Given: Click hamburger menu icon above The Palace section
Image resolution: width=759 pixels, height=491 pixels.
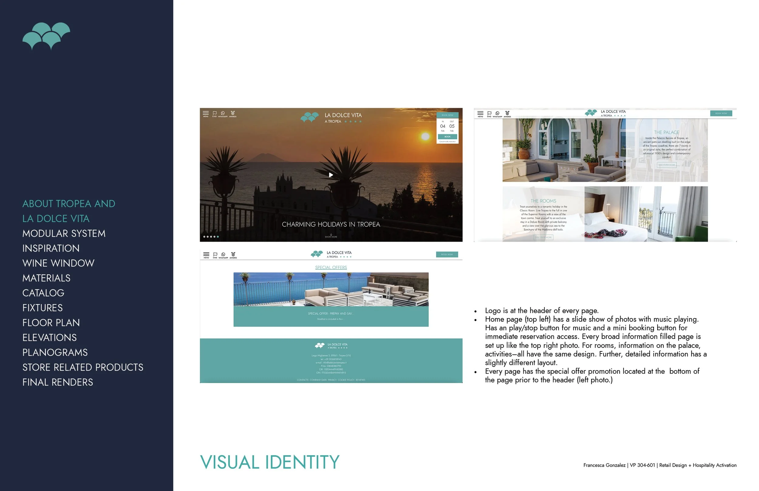Looking at the screenshot, I should point(480,113).
